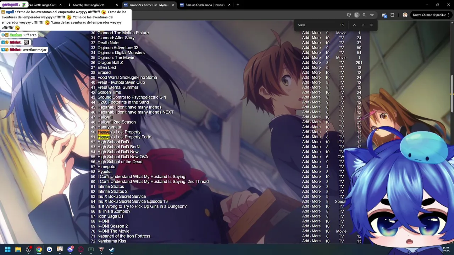The height and width of the screenshot is (255, 454).
Task: Go to next find result
Action: pos(362,25)
